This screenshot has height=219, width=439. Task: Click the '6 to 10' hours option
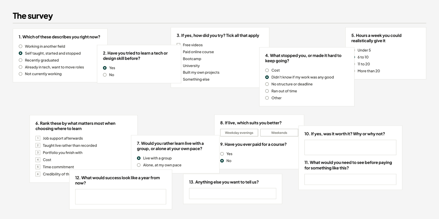363,57
